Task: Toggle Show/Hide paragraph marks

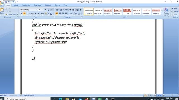Action: click(81, 10)
